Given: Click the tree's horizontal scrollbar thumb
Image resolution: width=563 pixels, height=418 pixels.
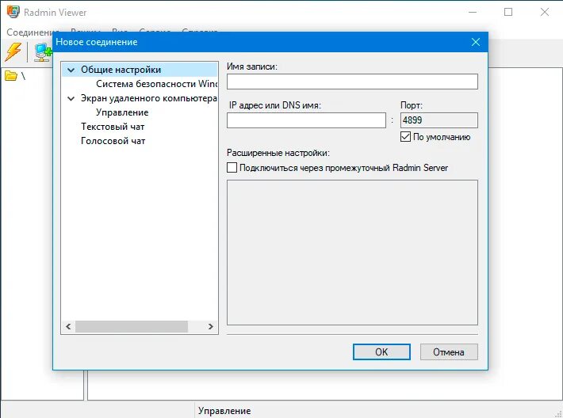Looking at the screenshot, I should (132, 327).
